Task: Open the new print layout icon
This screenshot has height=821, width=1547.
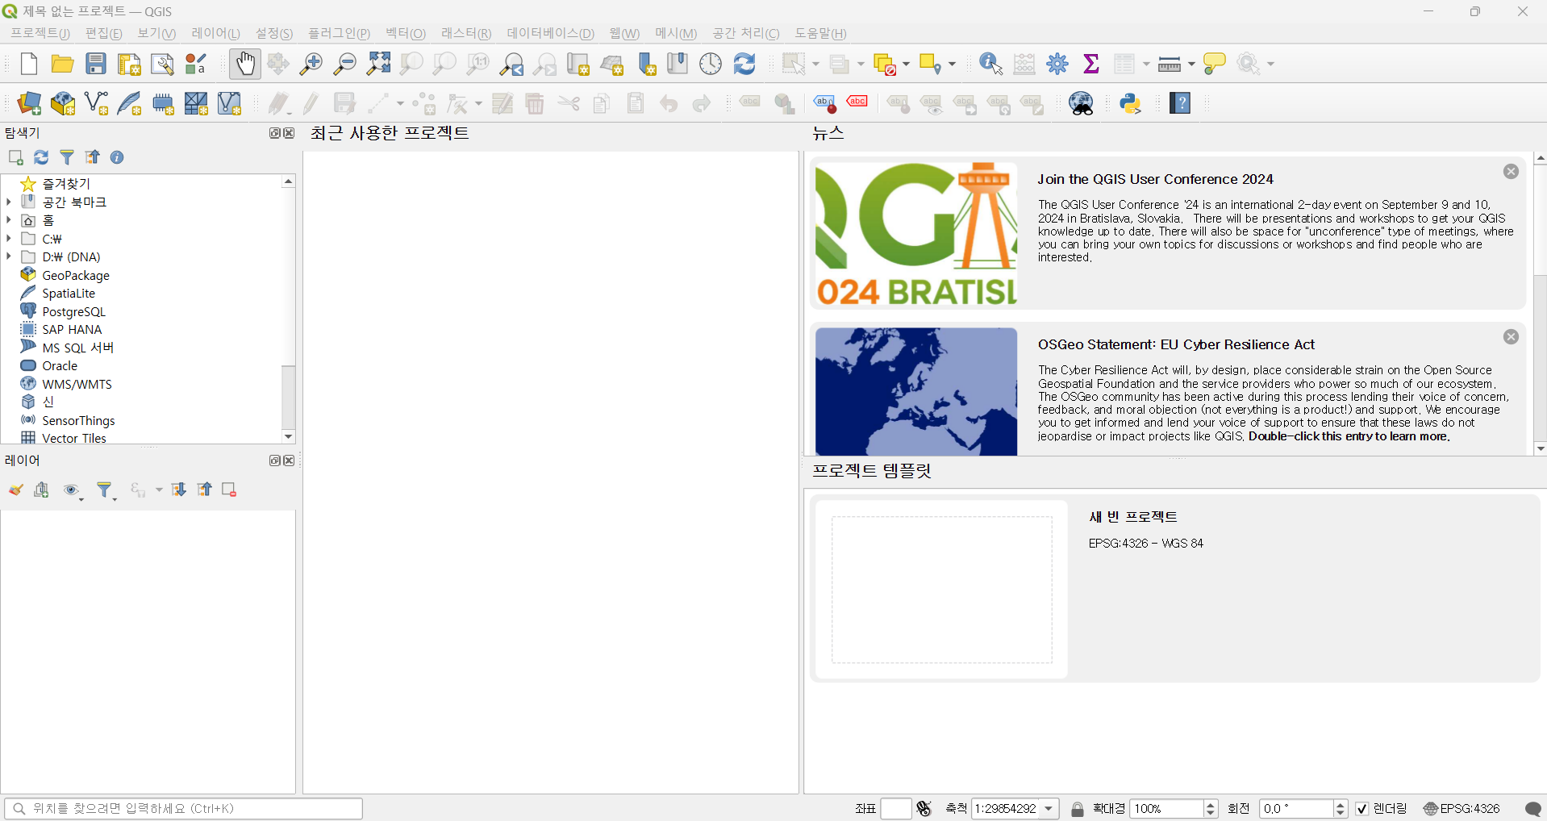Action: (x=129, y=64)
